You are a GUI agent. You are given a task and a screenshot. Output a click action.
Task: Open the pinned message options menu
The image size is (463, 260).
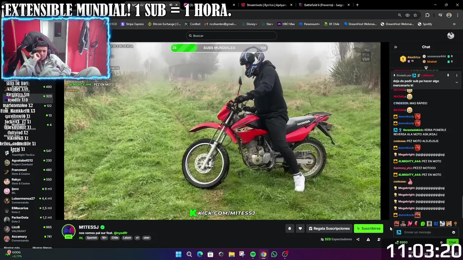pos(456,75)
